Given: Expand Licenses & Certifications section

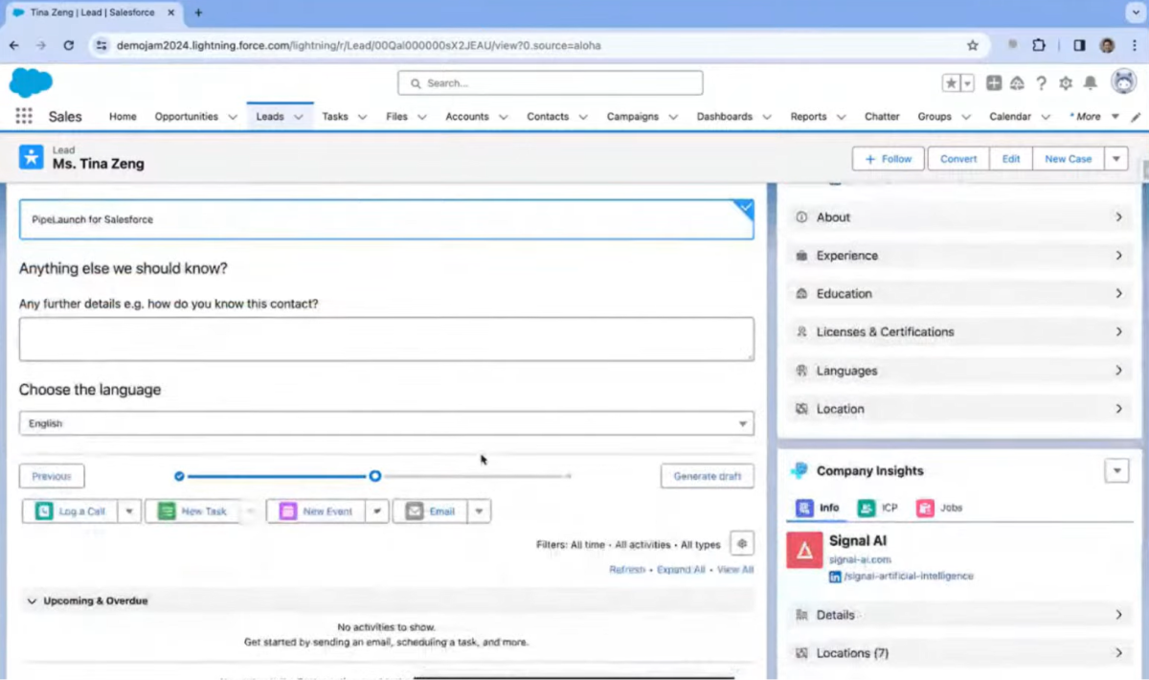Looking at the screenshot, I should [958, 332].
